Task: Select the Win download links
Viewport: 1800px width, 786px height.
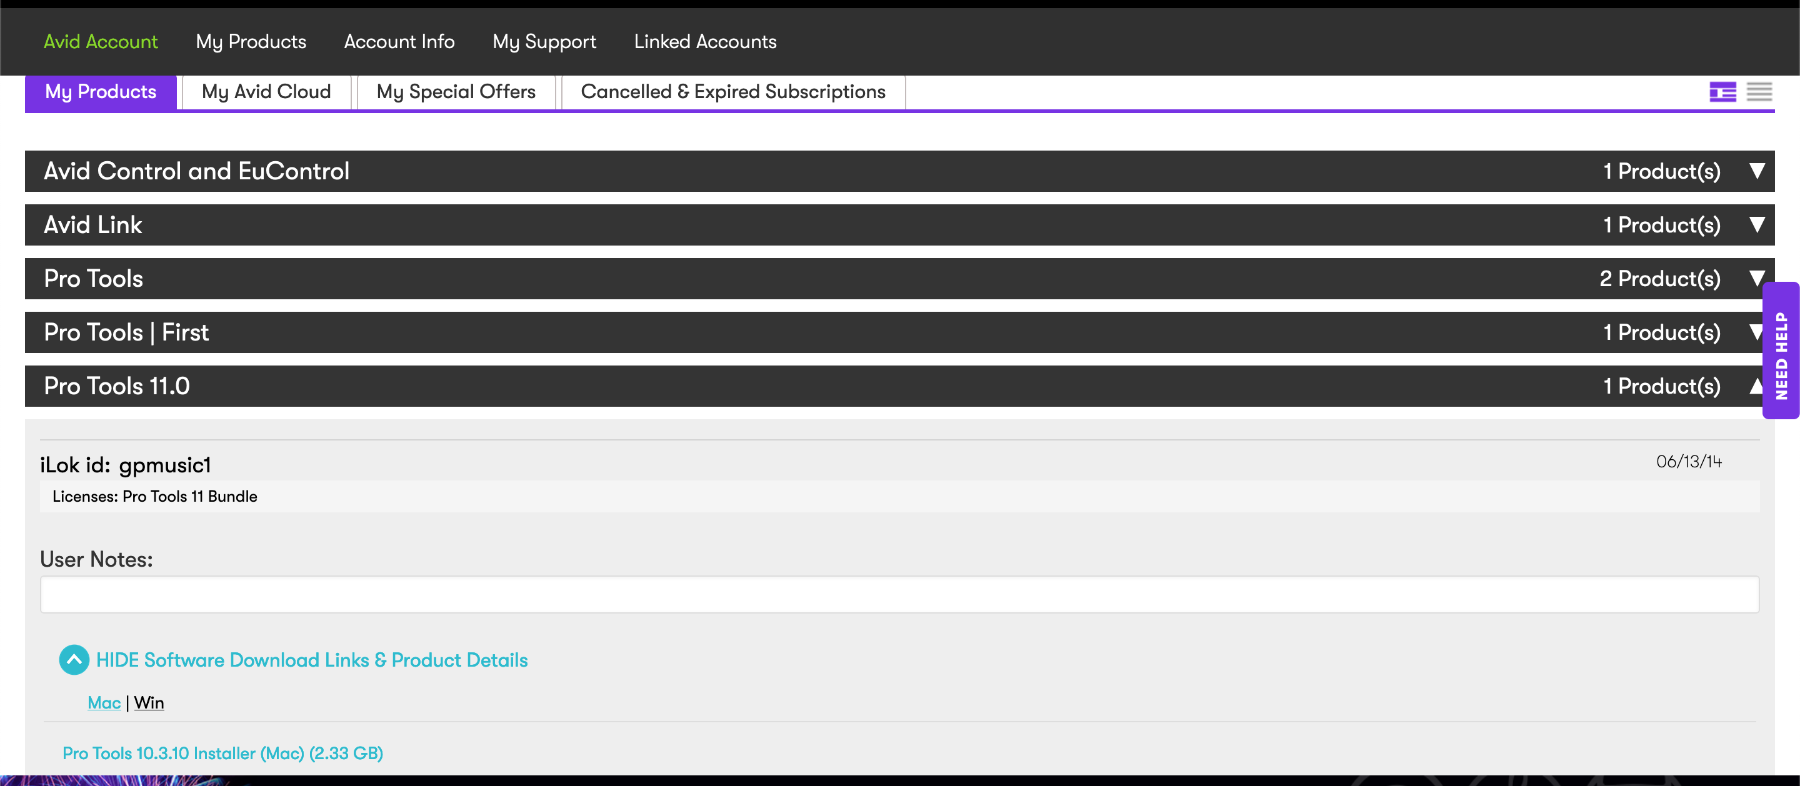Action: pyautogui.click(x=149, y=702)
